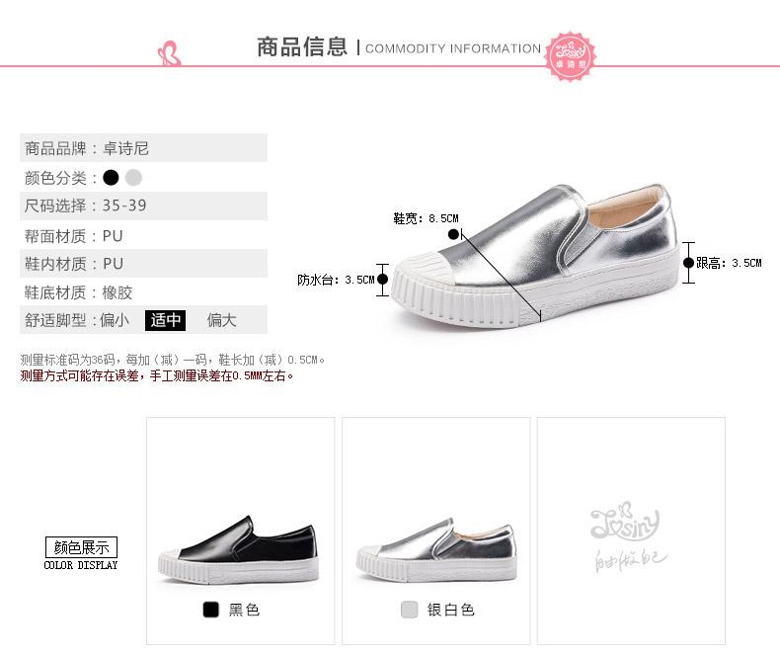Viewport: 780px width, 658px height.
Task: Click the 防水台 3.5CM measurement marker
Action: click(382, 280)
